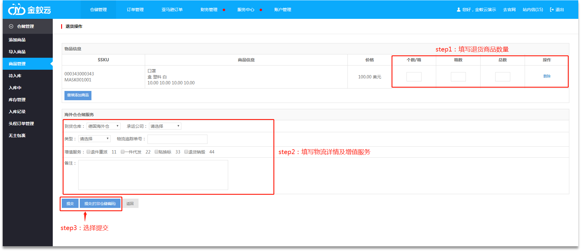Expand the 承运公司 carrier dropdown

165,126
